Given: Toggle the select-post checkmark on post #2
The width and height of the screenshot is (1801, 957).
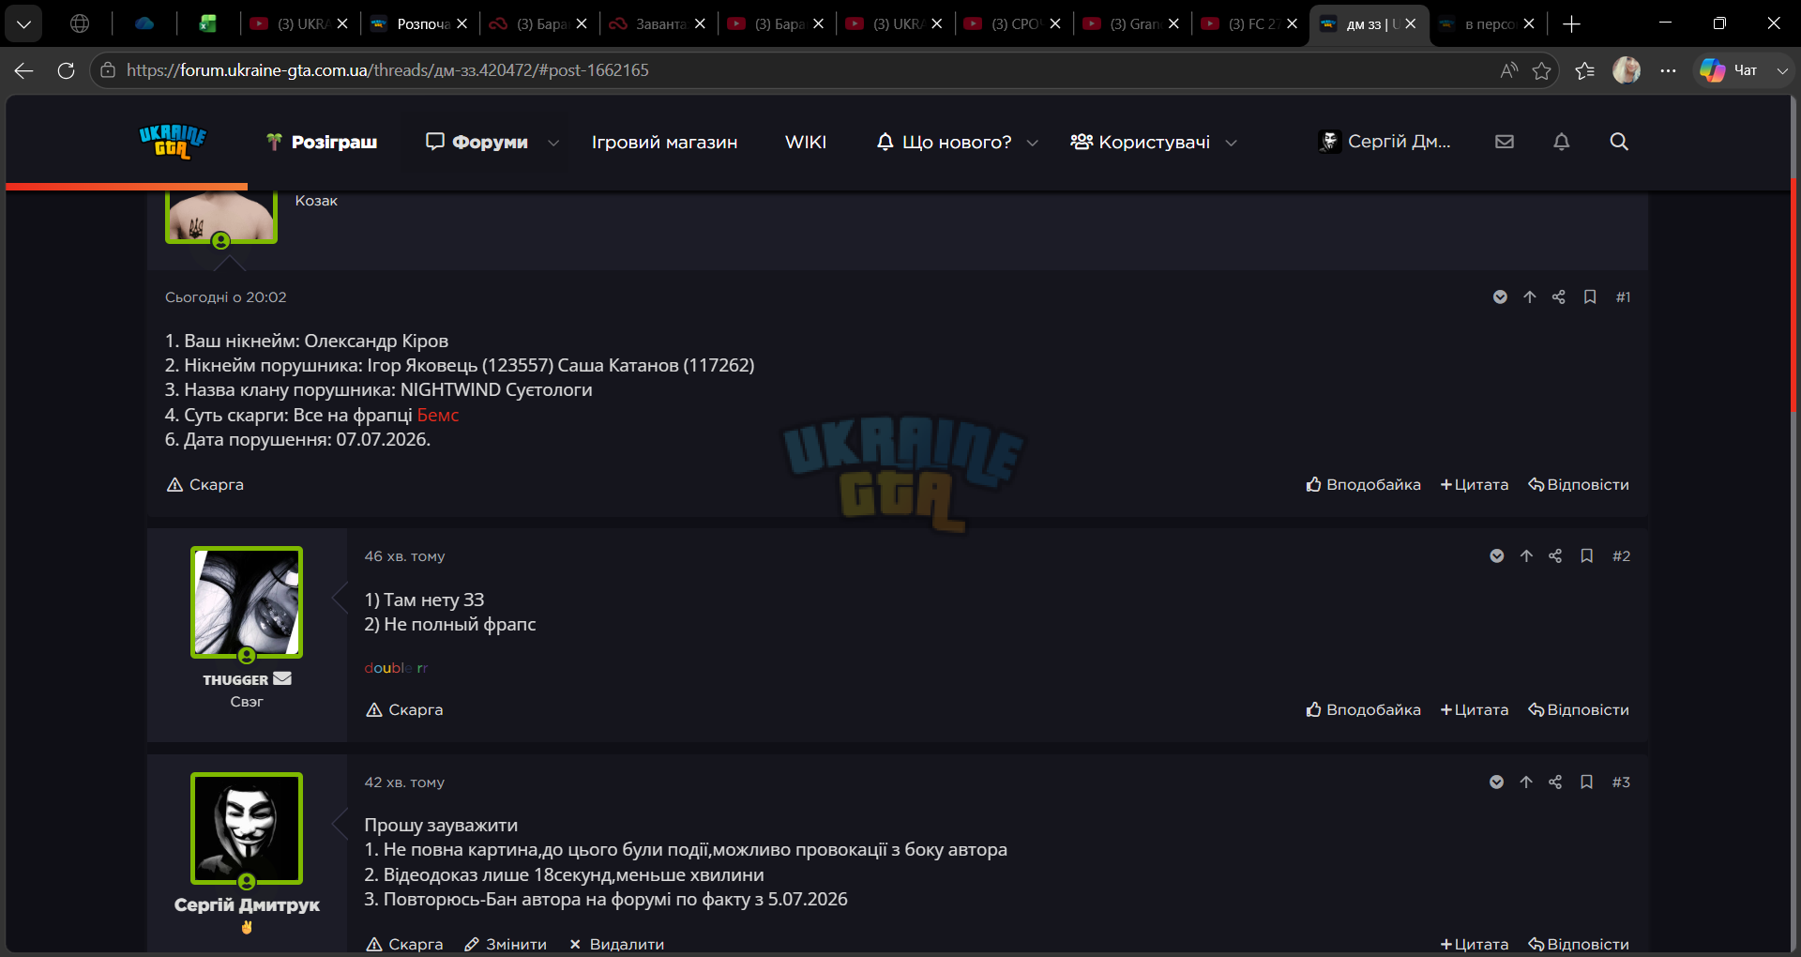Looking at the screenshot, I should tap(1497, 556).
